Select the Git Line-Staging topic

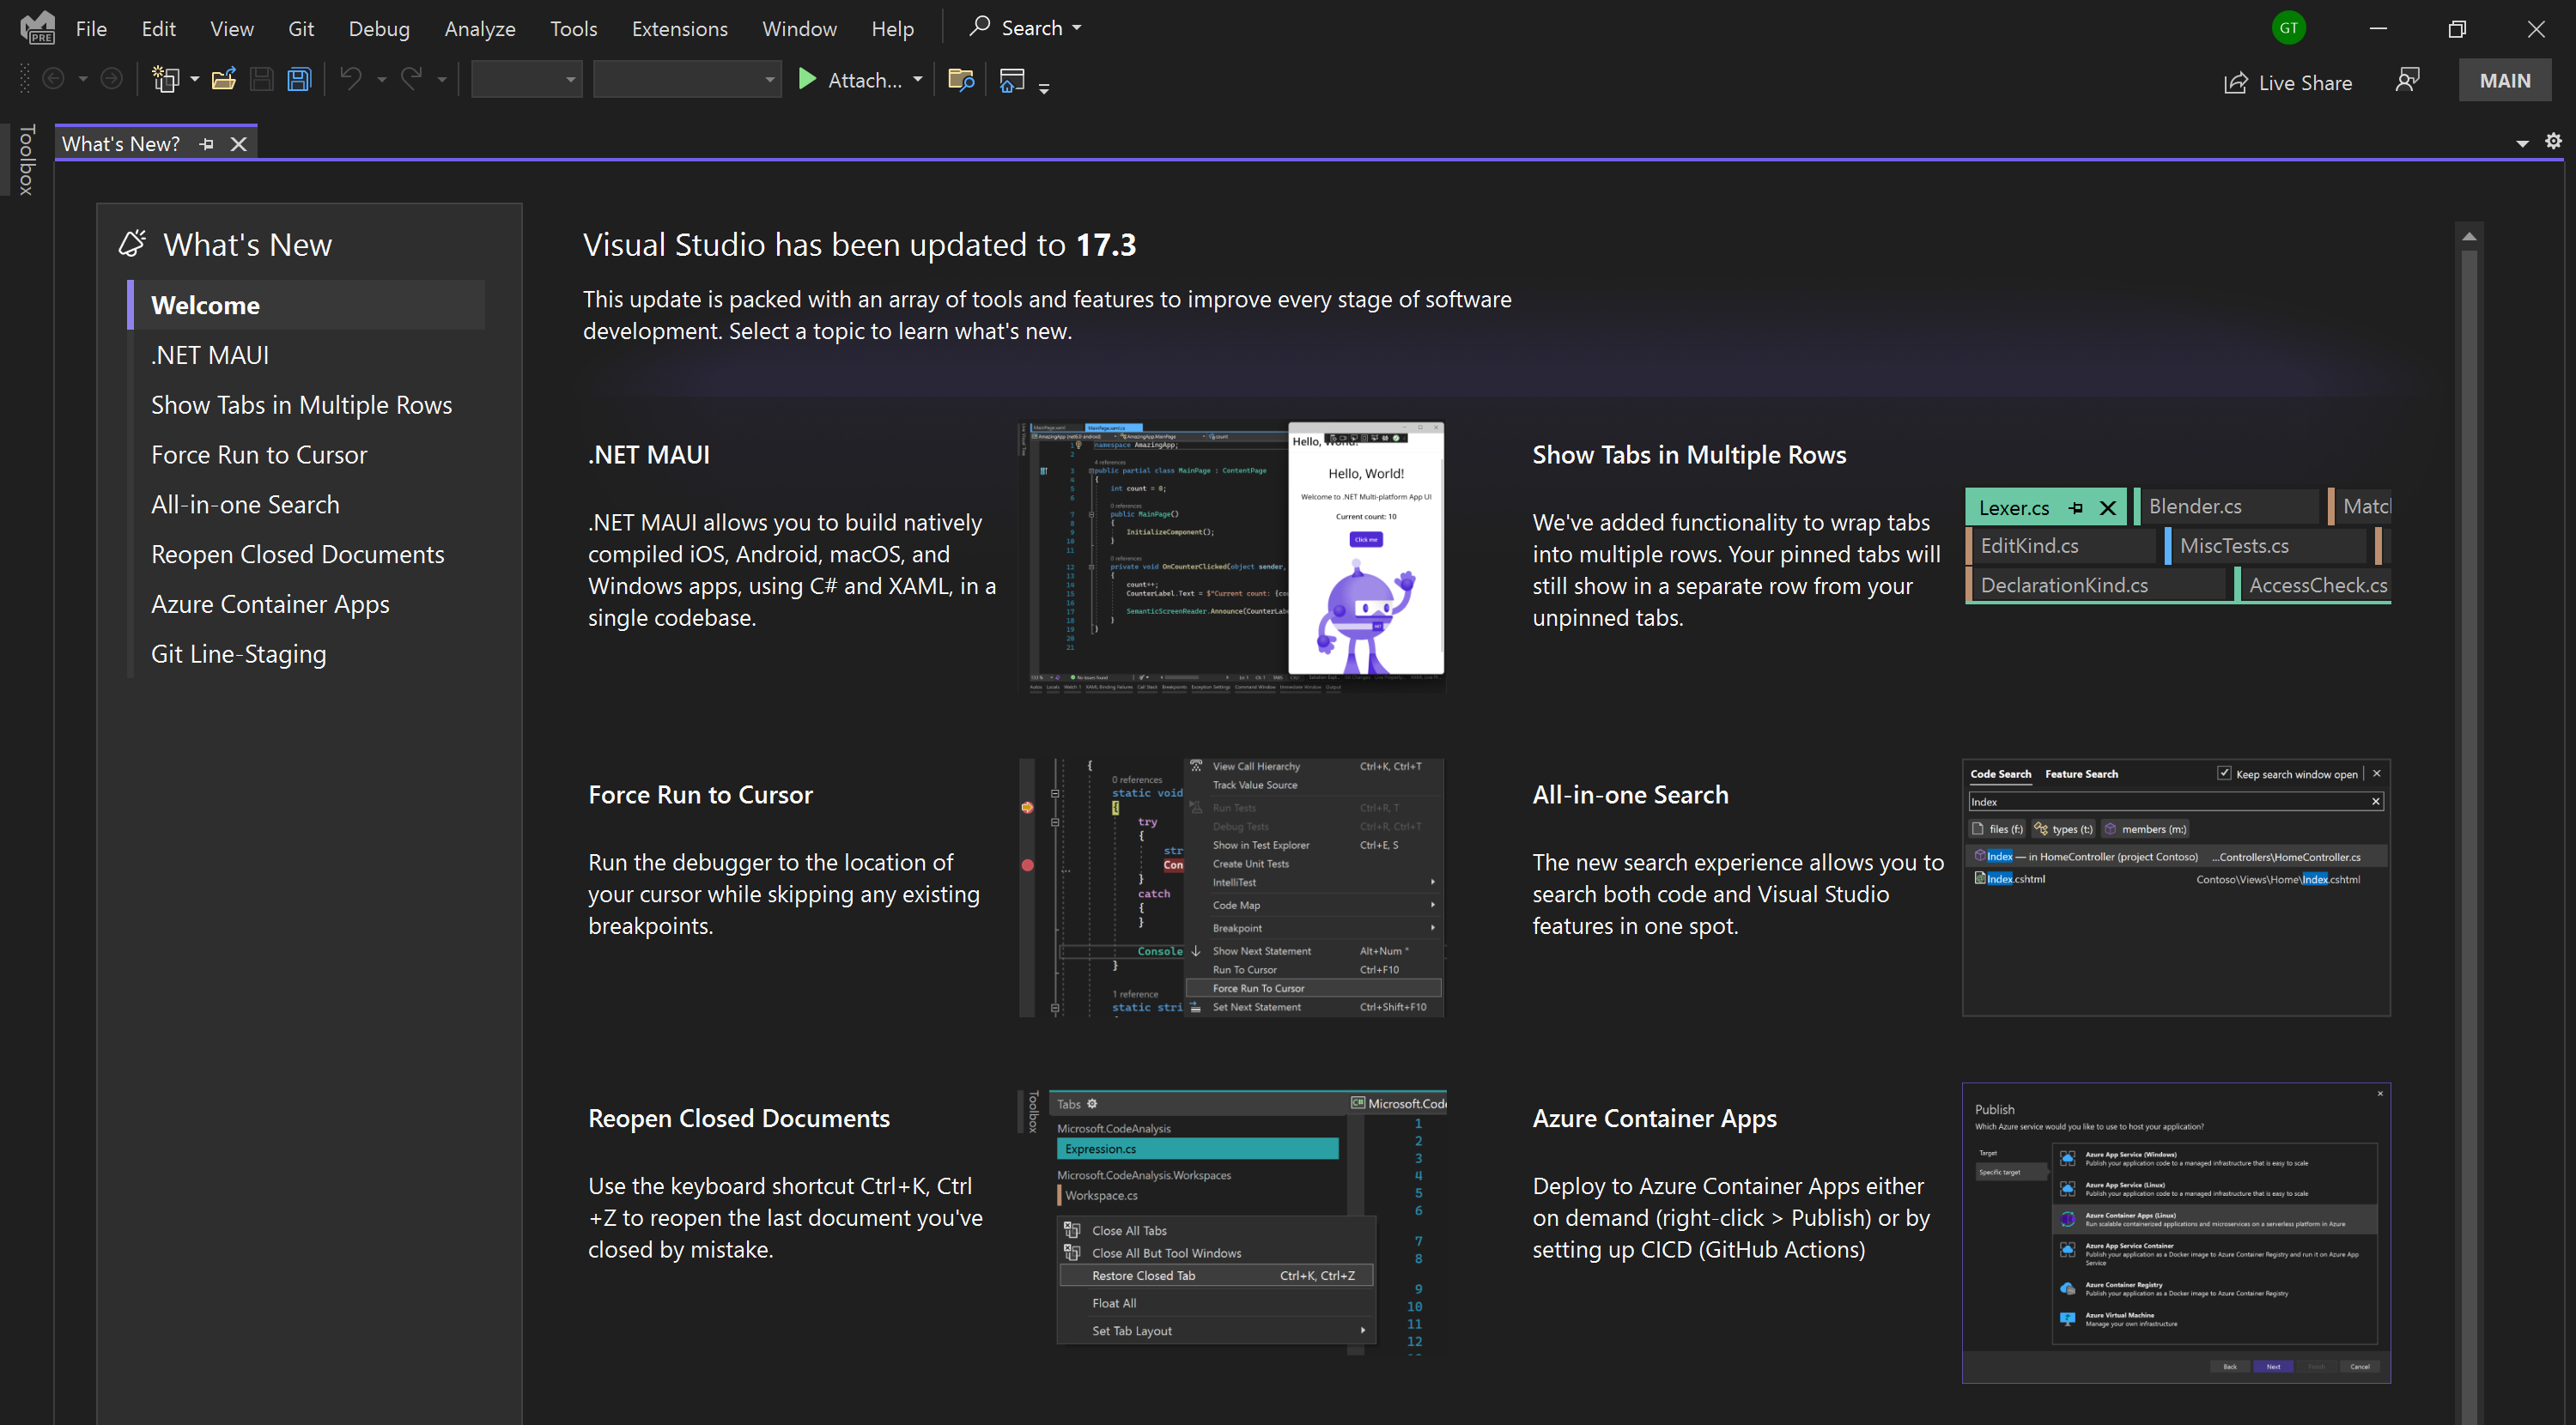pos(238,653)
